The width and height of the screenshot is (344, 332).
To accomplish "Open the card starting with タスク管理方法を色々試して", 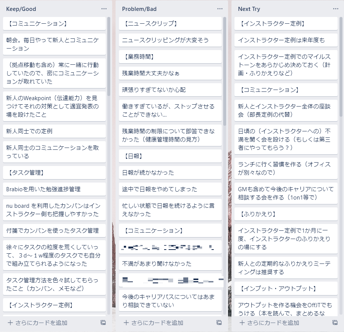I will 54,284.
